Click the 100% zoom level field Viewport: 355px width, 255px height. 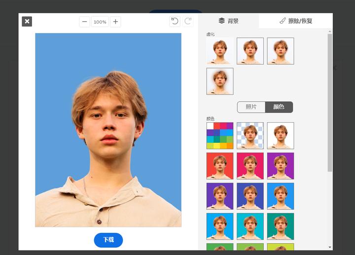[100, 22]
